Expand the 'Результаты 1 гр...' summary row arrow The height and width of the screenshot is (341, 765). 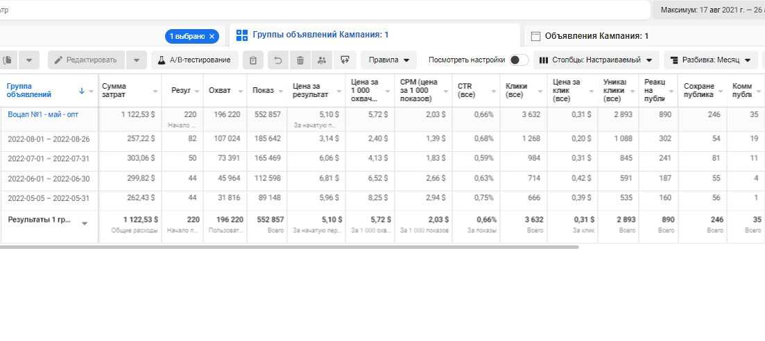tap(85, 223)
